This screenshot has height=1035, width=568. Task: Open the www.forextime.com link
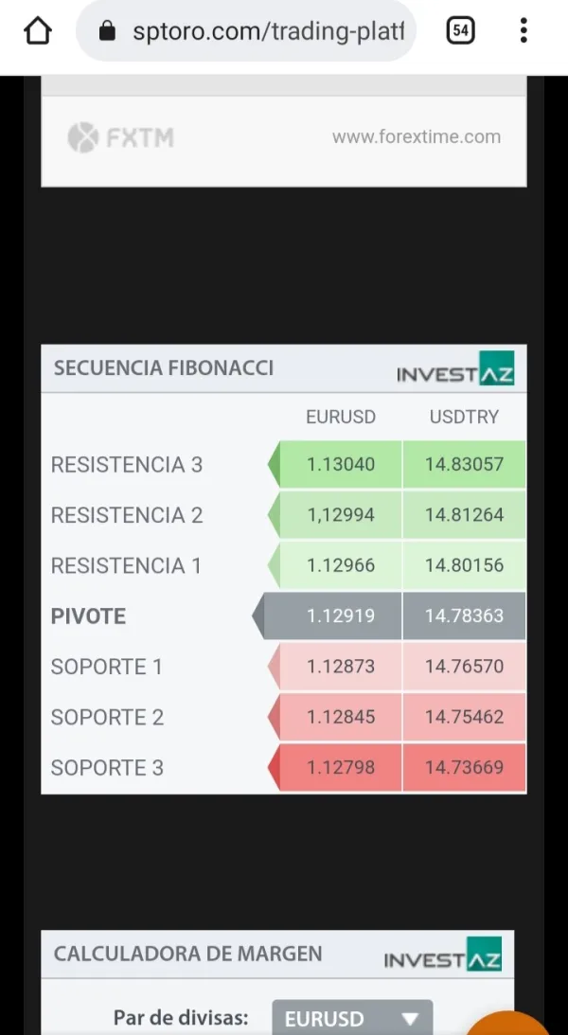click(x=416, y=137)
